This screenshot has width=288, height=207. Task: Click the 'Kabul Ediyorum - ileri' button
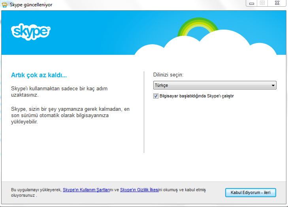click(x=250, y=192)
